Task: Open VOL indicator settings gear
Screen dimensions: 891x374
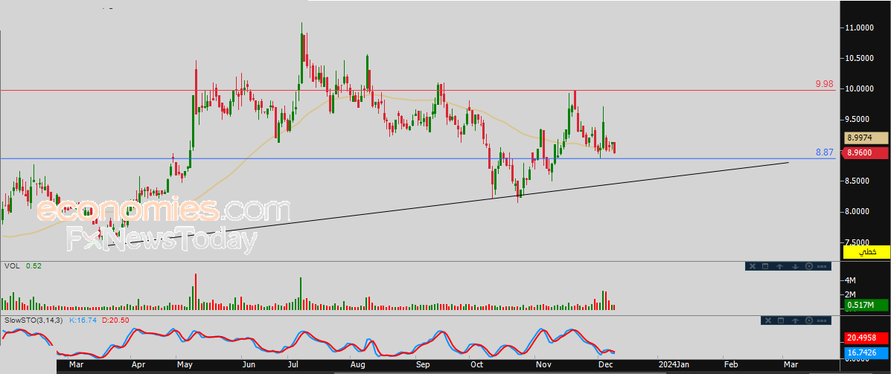Action: click(x=809, y=266)
